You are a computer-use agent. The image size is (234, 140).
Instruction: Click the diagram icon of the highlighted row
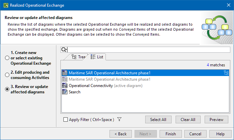click(x=65, y=73)
